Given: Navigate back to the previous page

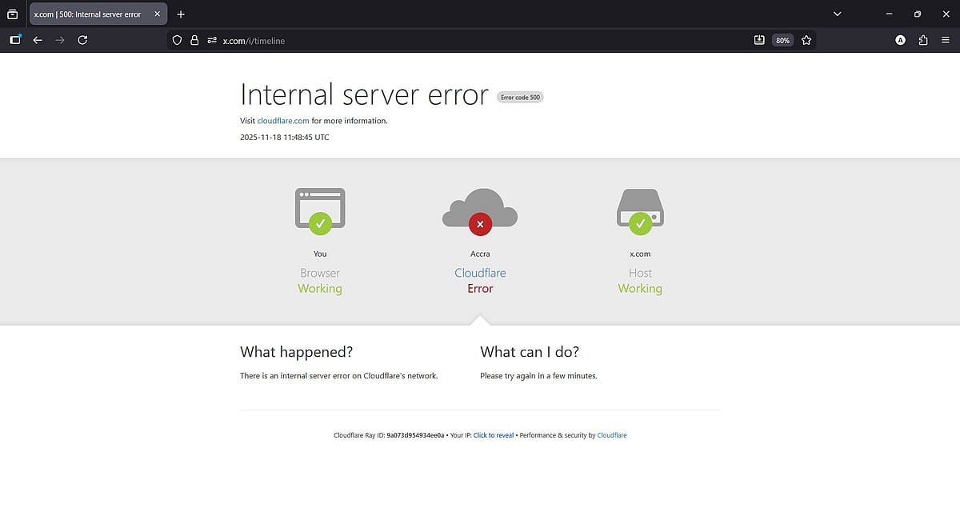Looking at the screenshot, I should pos(37,39).
